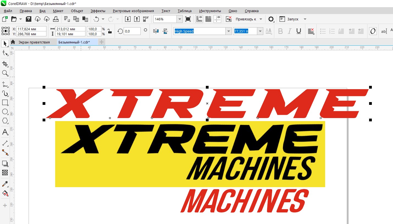
Task: Expand the font name list arrow
Action: (x=229, y=31)
